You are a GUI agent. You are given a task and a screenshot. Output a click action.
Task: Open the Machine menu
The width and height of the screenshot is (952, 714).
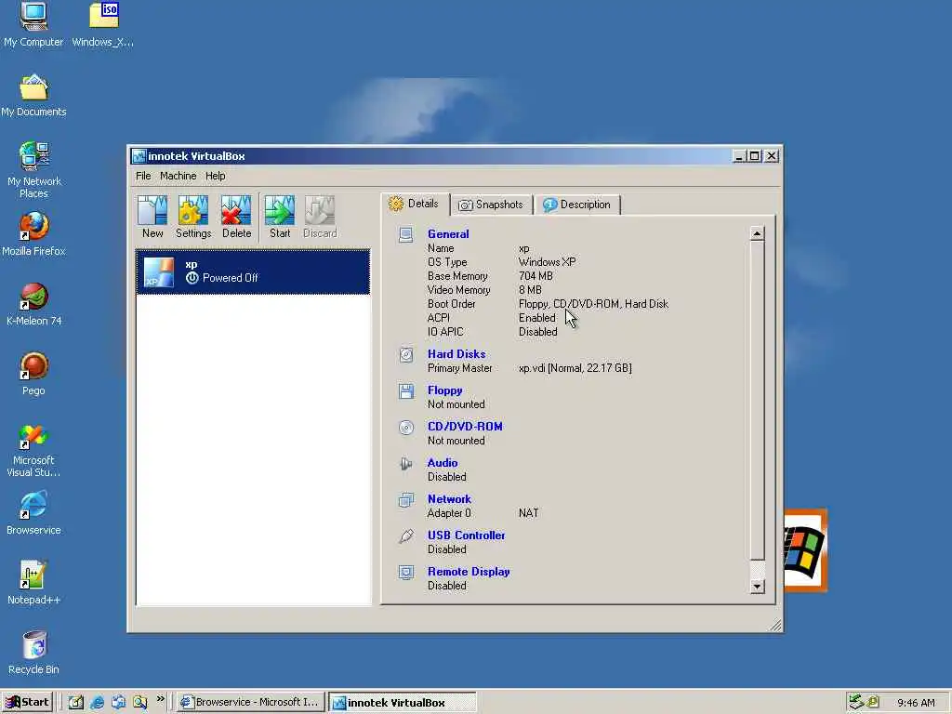tap(178, 176)
